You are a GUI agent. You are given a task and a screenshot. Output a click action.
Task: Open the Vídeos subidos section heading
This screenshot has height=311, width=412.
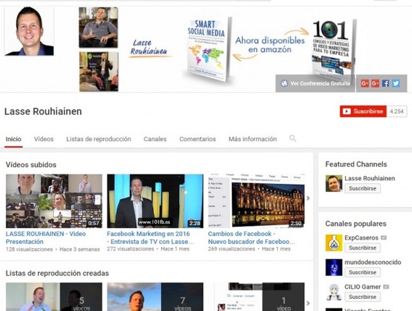(31, 165)
